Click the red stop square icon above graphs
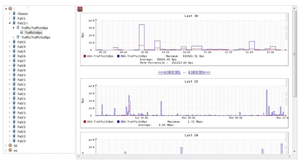This screenshot has height=163, width=301. pyautogui.click(x=80, y=9)
